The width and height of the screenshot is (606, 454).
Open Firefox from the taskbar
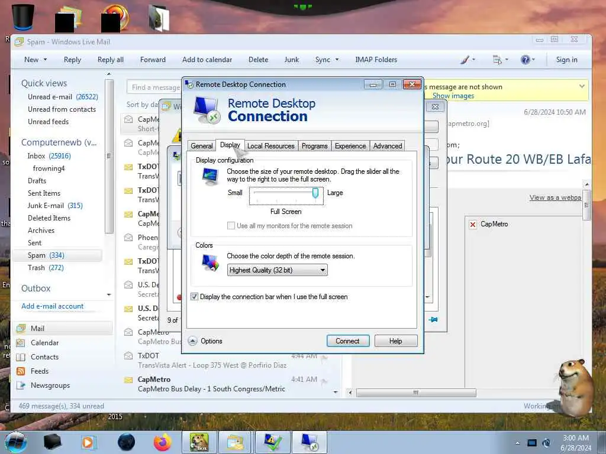click(x=162, y=442)
